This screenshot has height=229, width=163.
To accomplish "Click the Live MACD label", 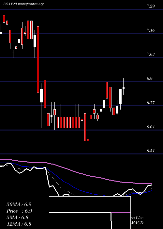I will click(x=137, y=220).
